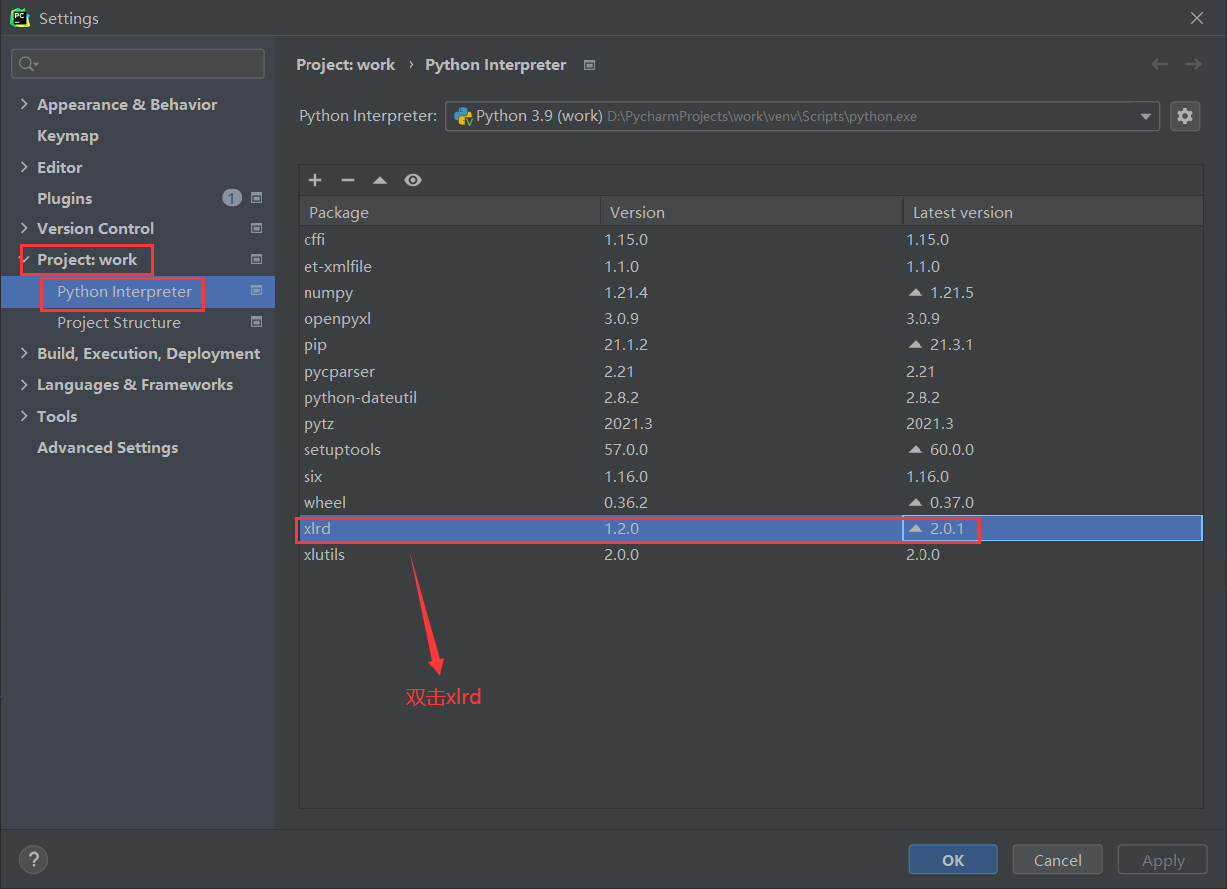Click the project-settings icon next to Version Control
This screenshot has height=889, width=1227.
pos(256,228)
